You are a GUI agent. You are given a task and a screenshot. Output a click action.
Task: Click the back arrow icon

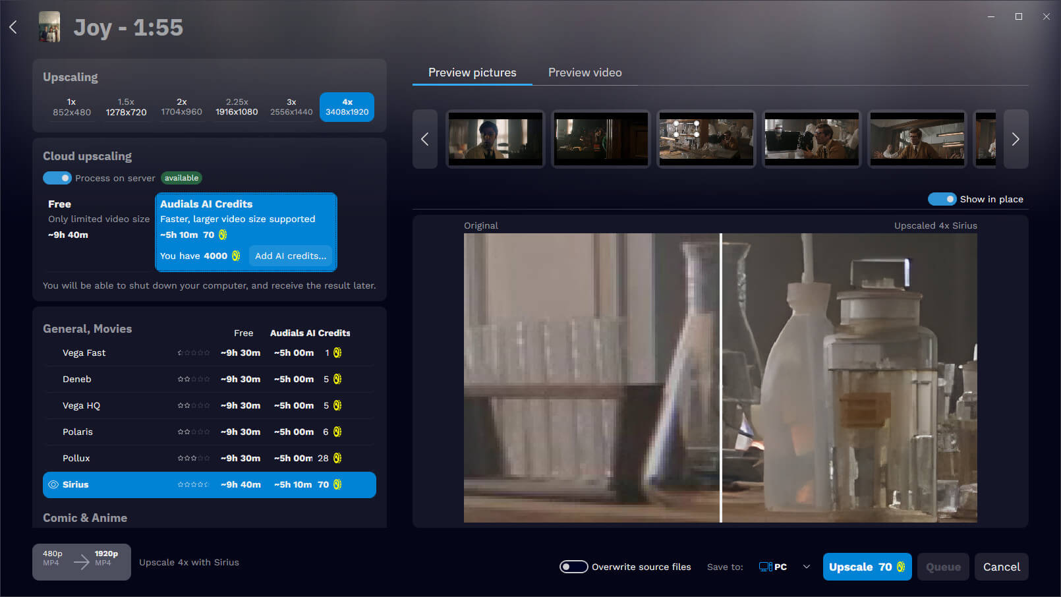tap(13, 27)
